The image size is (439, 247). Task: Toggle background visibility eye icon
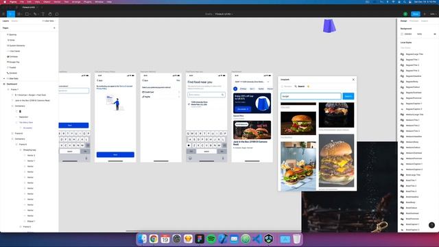(435, 34)
